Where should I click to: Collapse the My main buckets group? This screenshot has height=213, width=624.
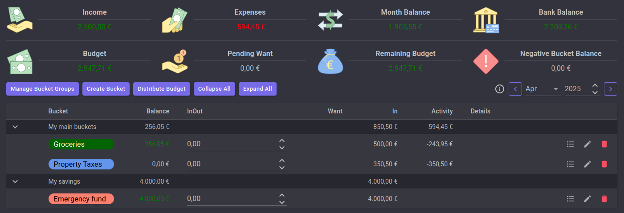[15, 127]
